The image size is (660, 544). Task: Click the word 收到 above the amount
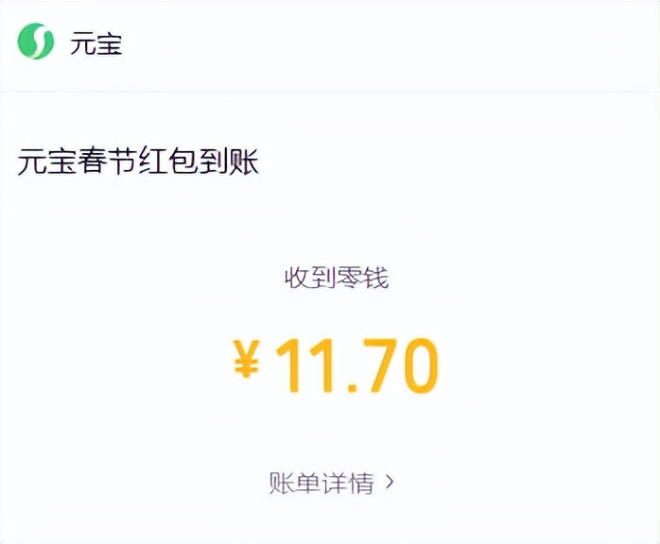click(x=310, y=278)
